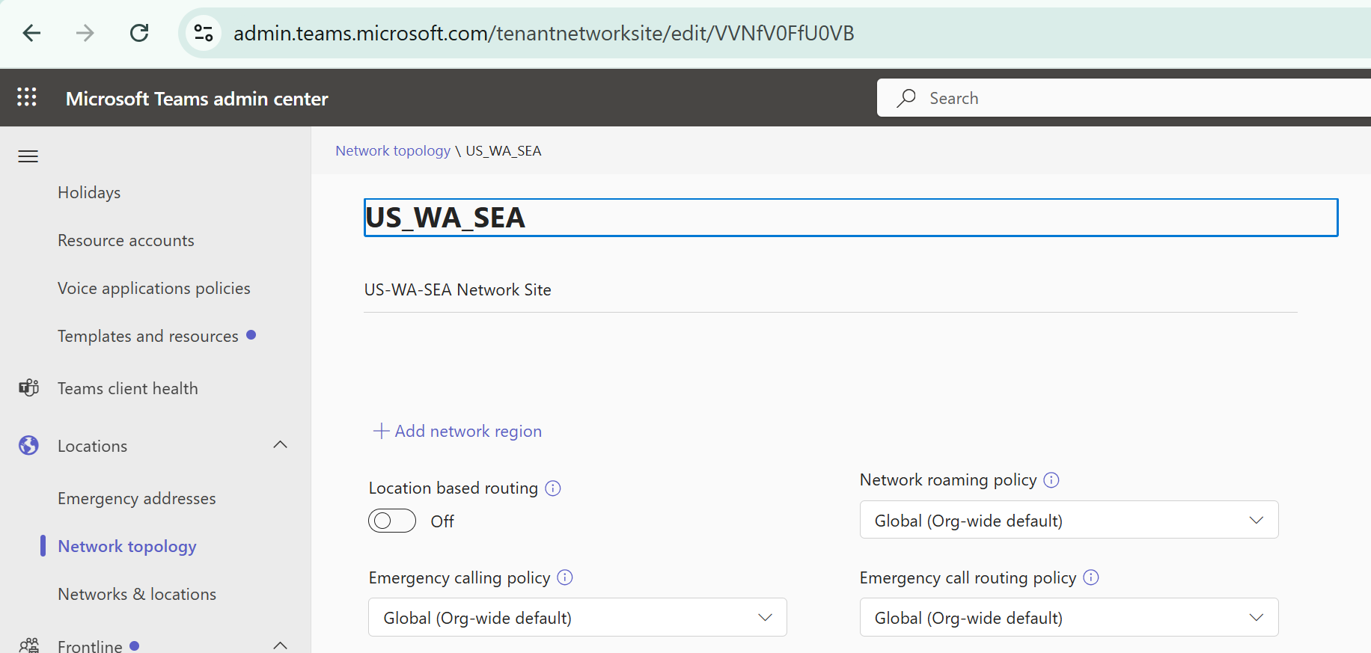Click Location based routing info icon
Viewport: 1371px width, 653px height.
[553, 488]
